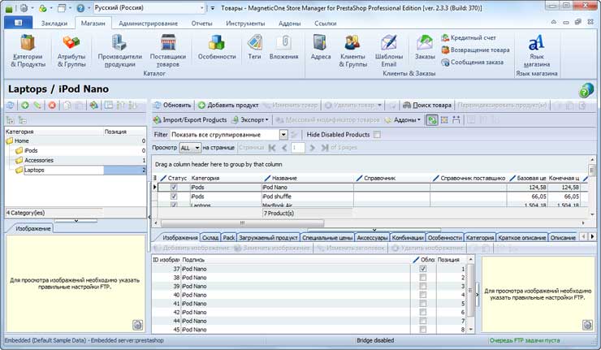Check cover checkbox for image ID 41
The image size is (601, 350).
(x=423, y=304)
